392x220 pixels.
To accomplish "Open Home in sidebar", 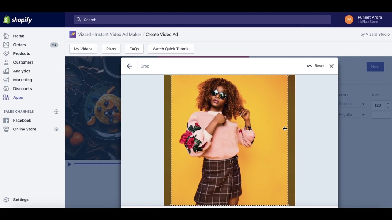I will point(19,36).
